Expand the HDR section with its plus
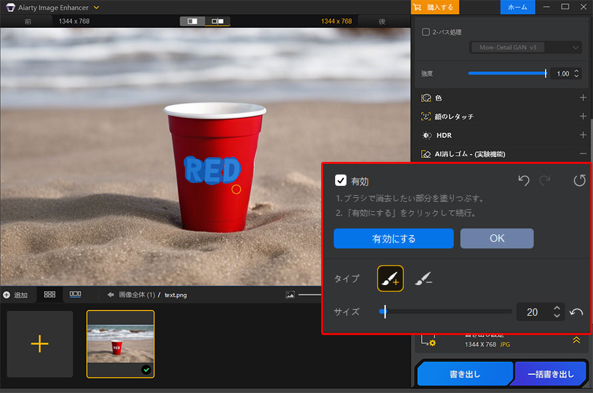 coord(582,135)
